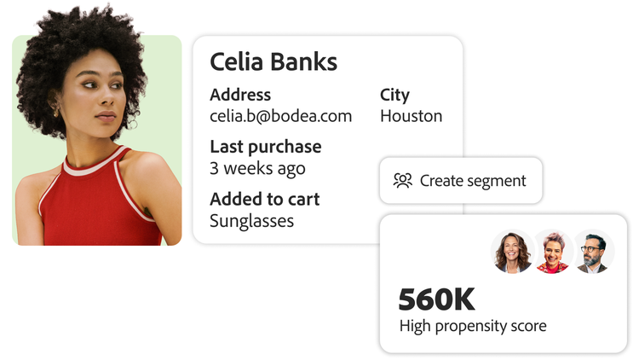Viewport: 639px width, 360px height.
Task: Click the Added to cart label
Action: (264, 200)
